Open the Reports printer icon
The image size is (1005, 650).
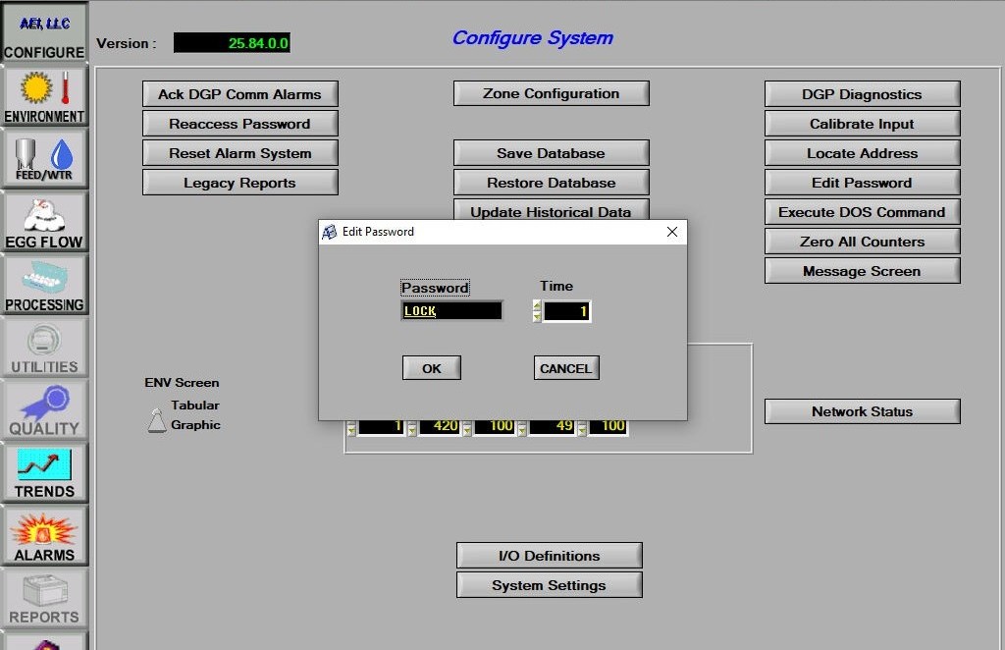pos(43,599)
